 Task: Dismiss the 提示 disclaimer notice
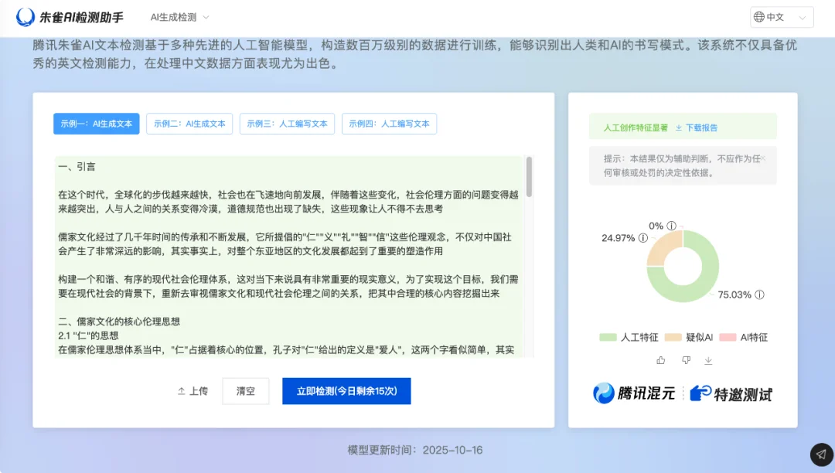pyautogui.click(x=763, y=158)
